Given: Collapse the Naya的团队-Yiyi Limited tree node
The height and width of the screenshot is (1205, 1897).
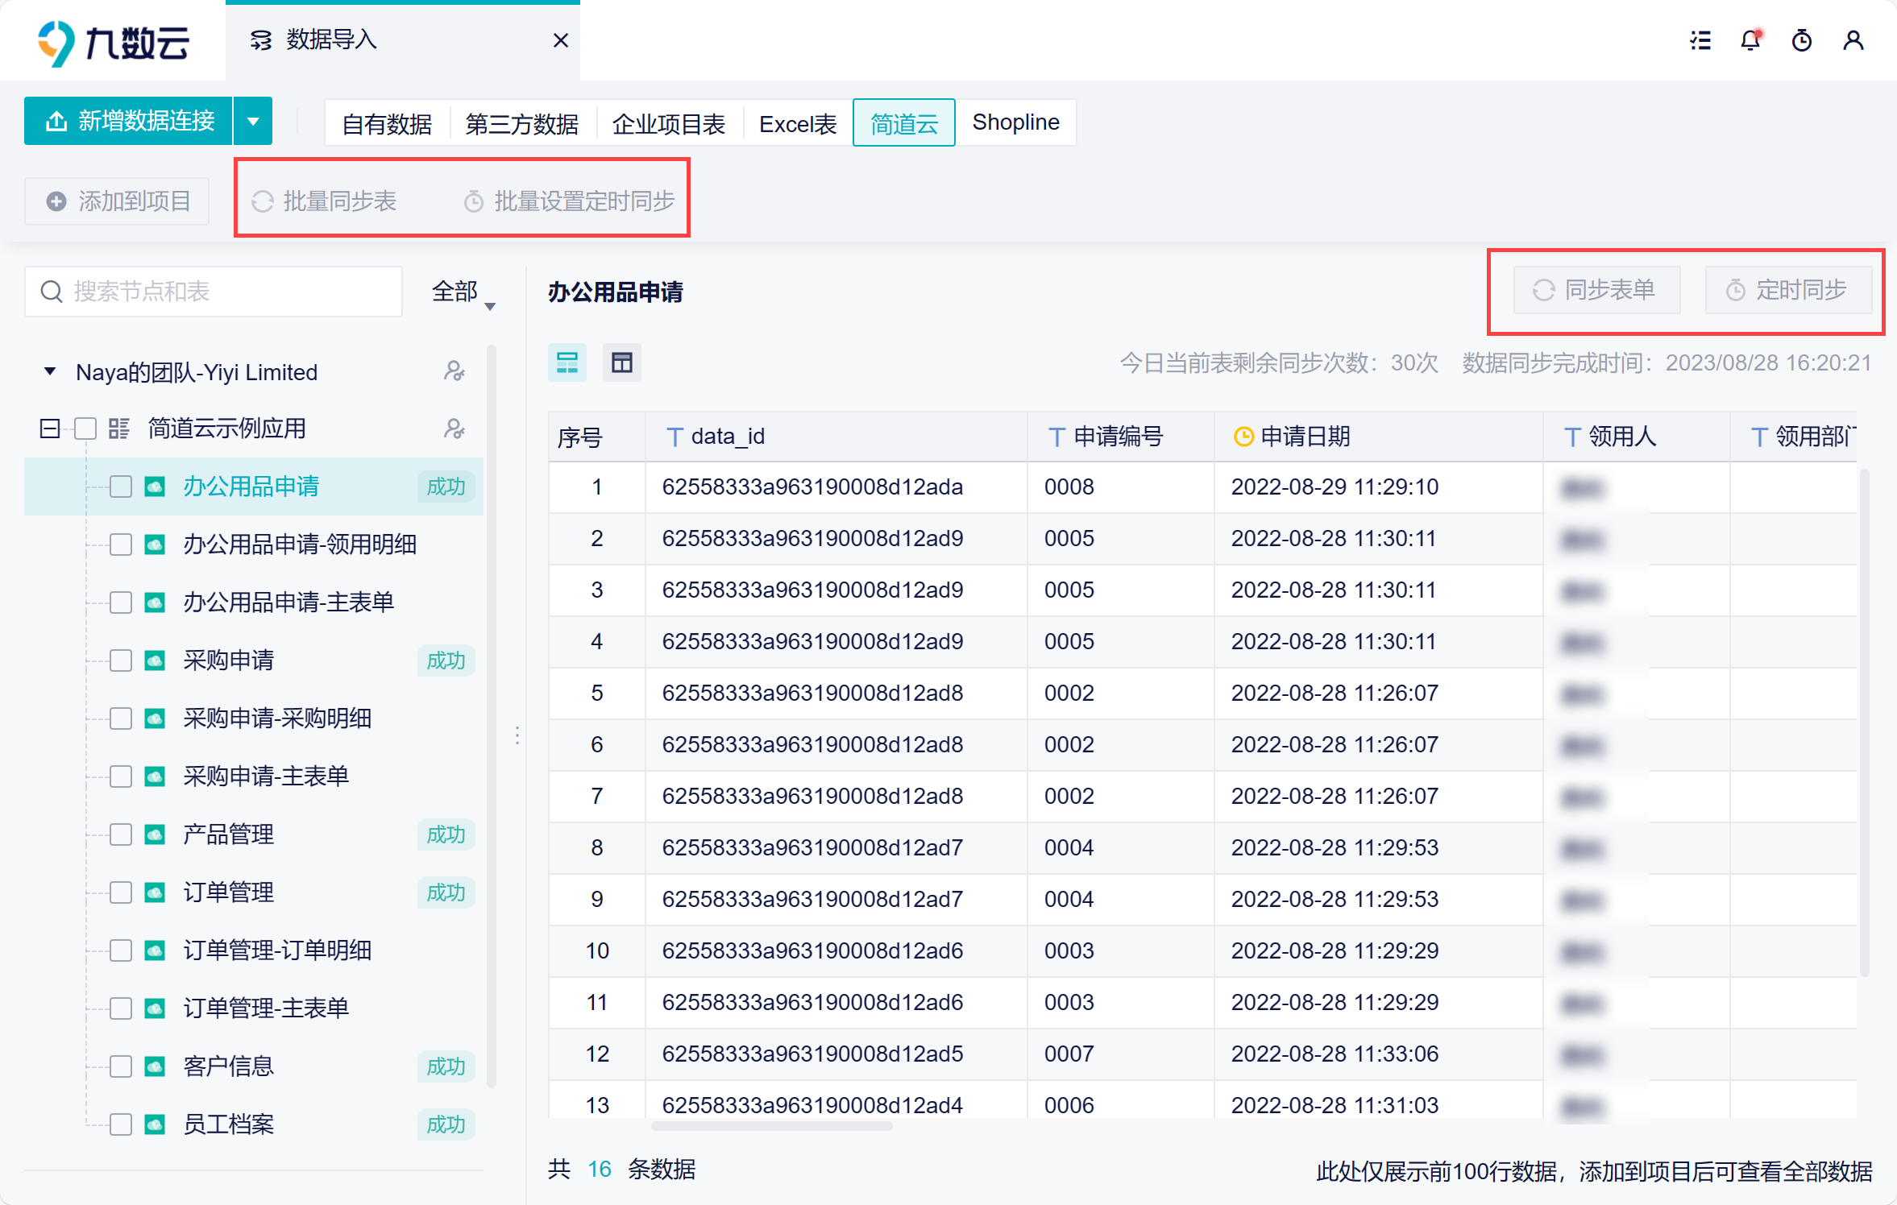Looking at the screenshot, I should coord(50,371).
